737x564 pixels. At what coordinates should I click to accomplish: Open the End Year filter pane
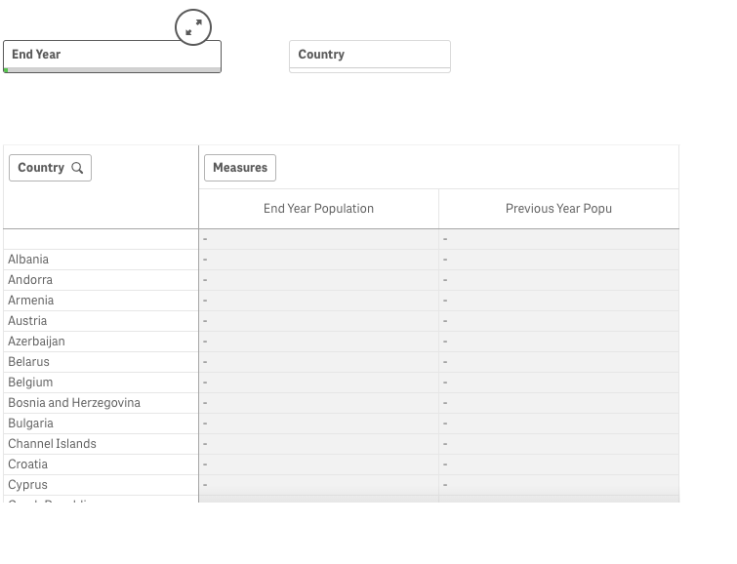click(112, 56)
